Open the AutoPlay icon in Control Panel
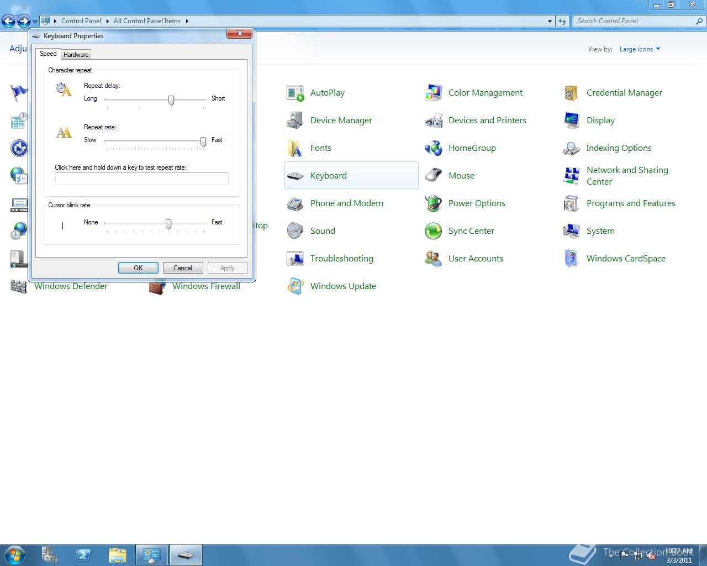 pos(296,93)
